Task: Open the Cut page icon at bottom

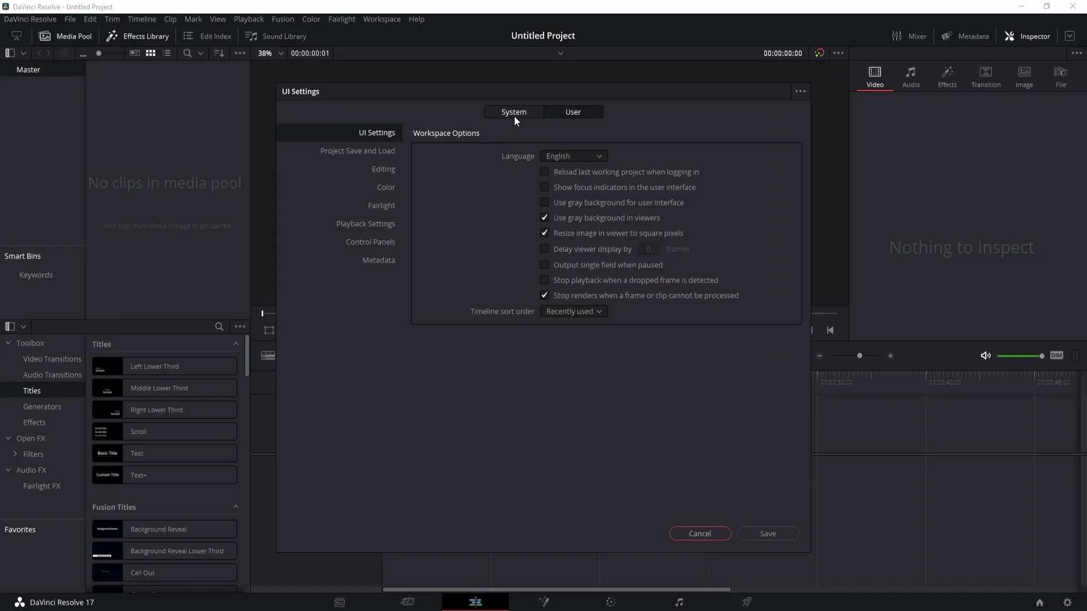Action: [408, 602]
